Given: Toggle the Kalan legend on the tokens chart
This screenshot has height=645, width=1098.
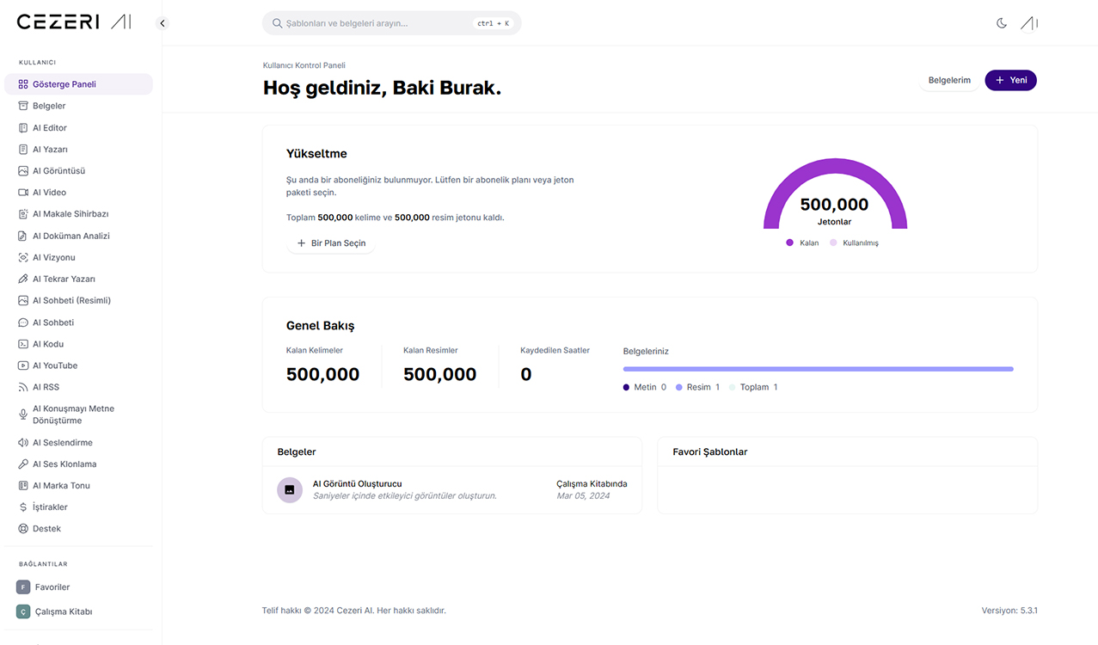Looking at the screenshot, I should point(801,243).
